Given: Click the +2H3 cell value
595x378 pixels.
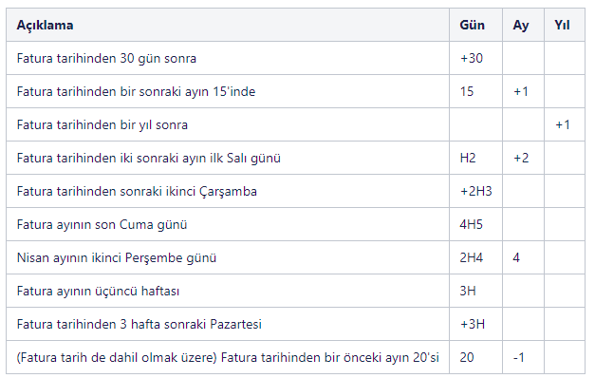Looking at the screenshot, I should (475, 191).
